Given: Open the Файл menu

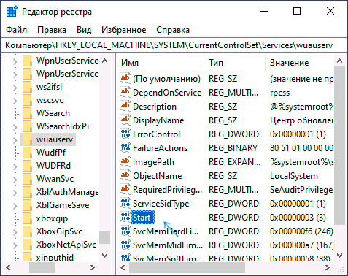Looking at the screenshot, I should pyautogui.click(x=16, y=30).
